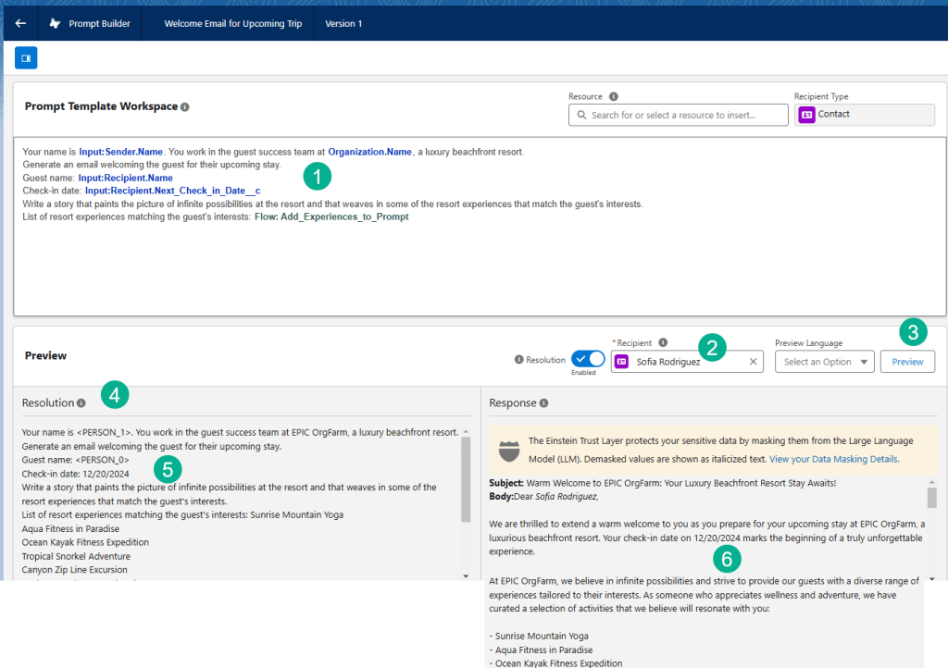The width and height of the screenshot is (948, 668).
Task: Click the back arrow in header
Action: click(20, 23)
